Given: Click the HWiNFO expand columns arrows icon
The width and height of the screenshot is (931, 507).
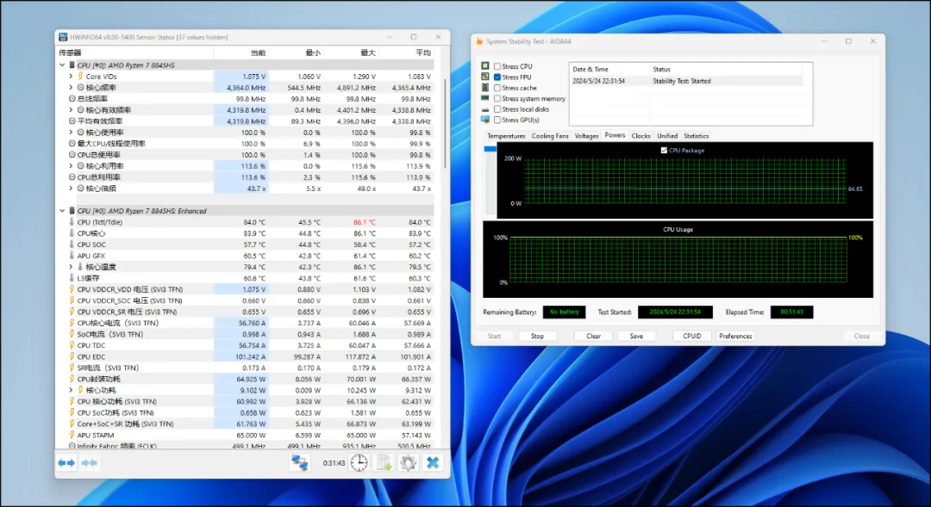Looking at the screenshot, I should 66,462.
